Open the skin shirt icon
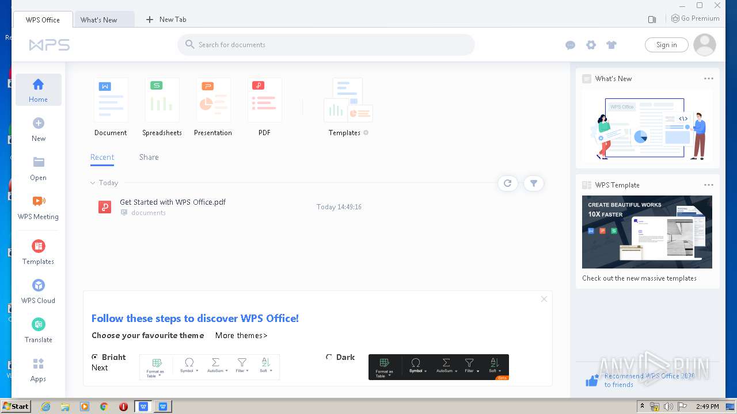Screen dimensions: 737x414 pos(611,45)
